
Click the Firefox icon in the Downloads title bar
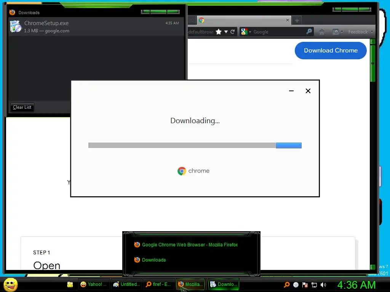(x=12, y=12)
